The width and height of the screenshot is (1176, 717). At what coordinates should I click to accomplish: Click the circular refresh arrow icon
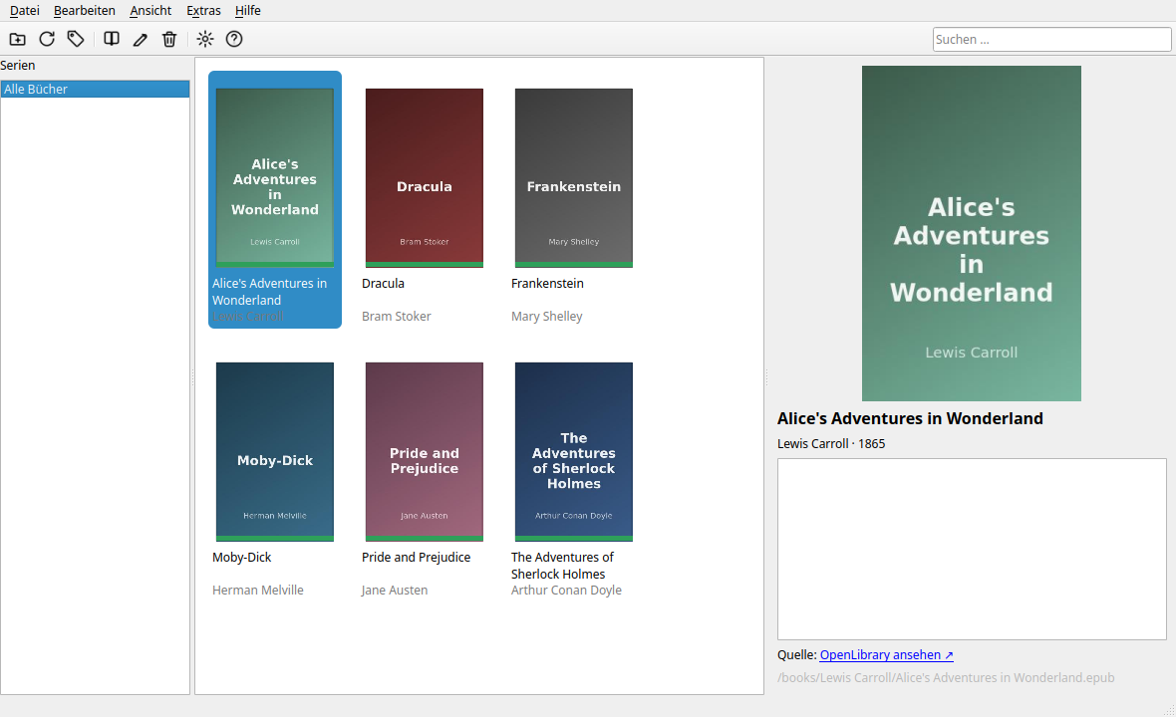tap(47, 39)
